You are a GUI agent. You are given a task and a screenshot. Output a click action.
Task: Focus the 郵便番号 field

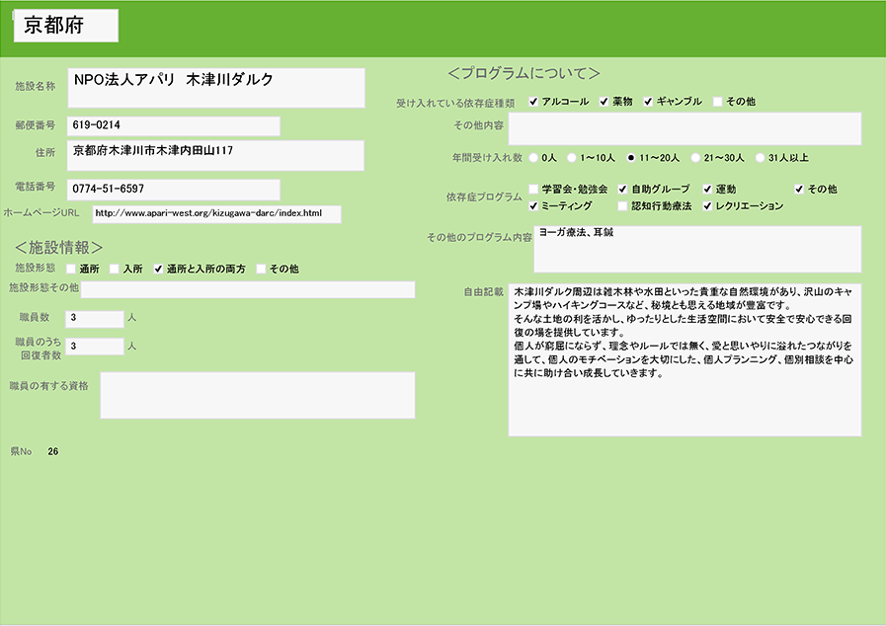(173, 126)
